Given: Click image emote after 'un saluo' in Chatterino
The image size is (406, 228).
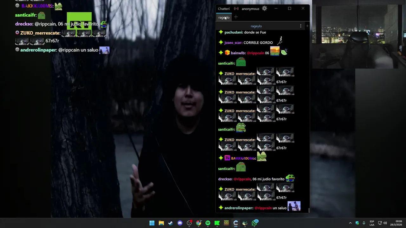Looking at the screenshot, I should 294,206.
